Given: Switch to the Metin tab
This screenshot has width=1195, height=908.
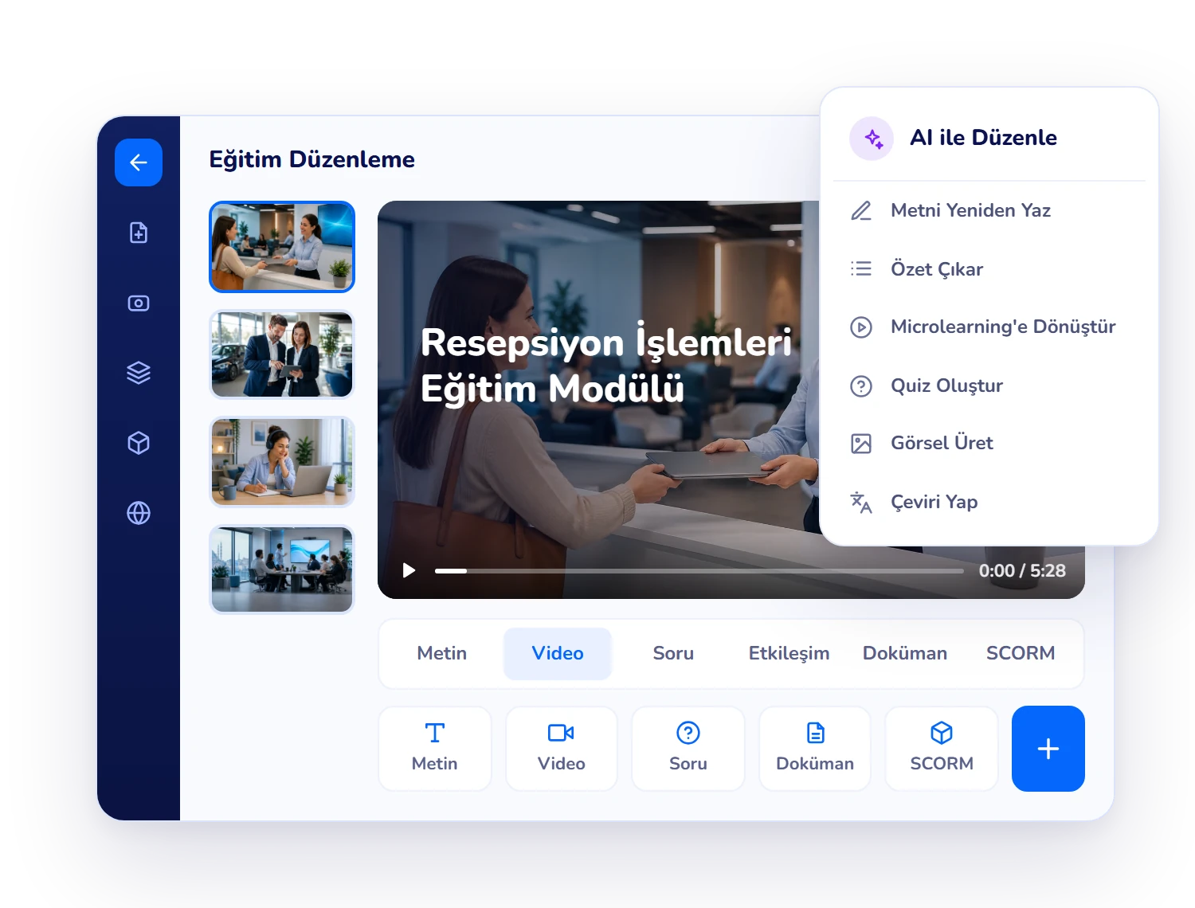Looking at the screenshot, I should pos(442,653).
